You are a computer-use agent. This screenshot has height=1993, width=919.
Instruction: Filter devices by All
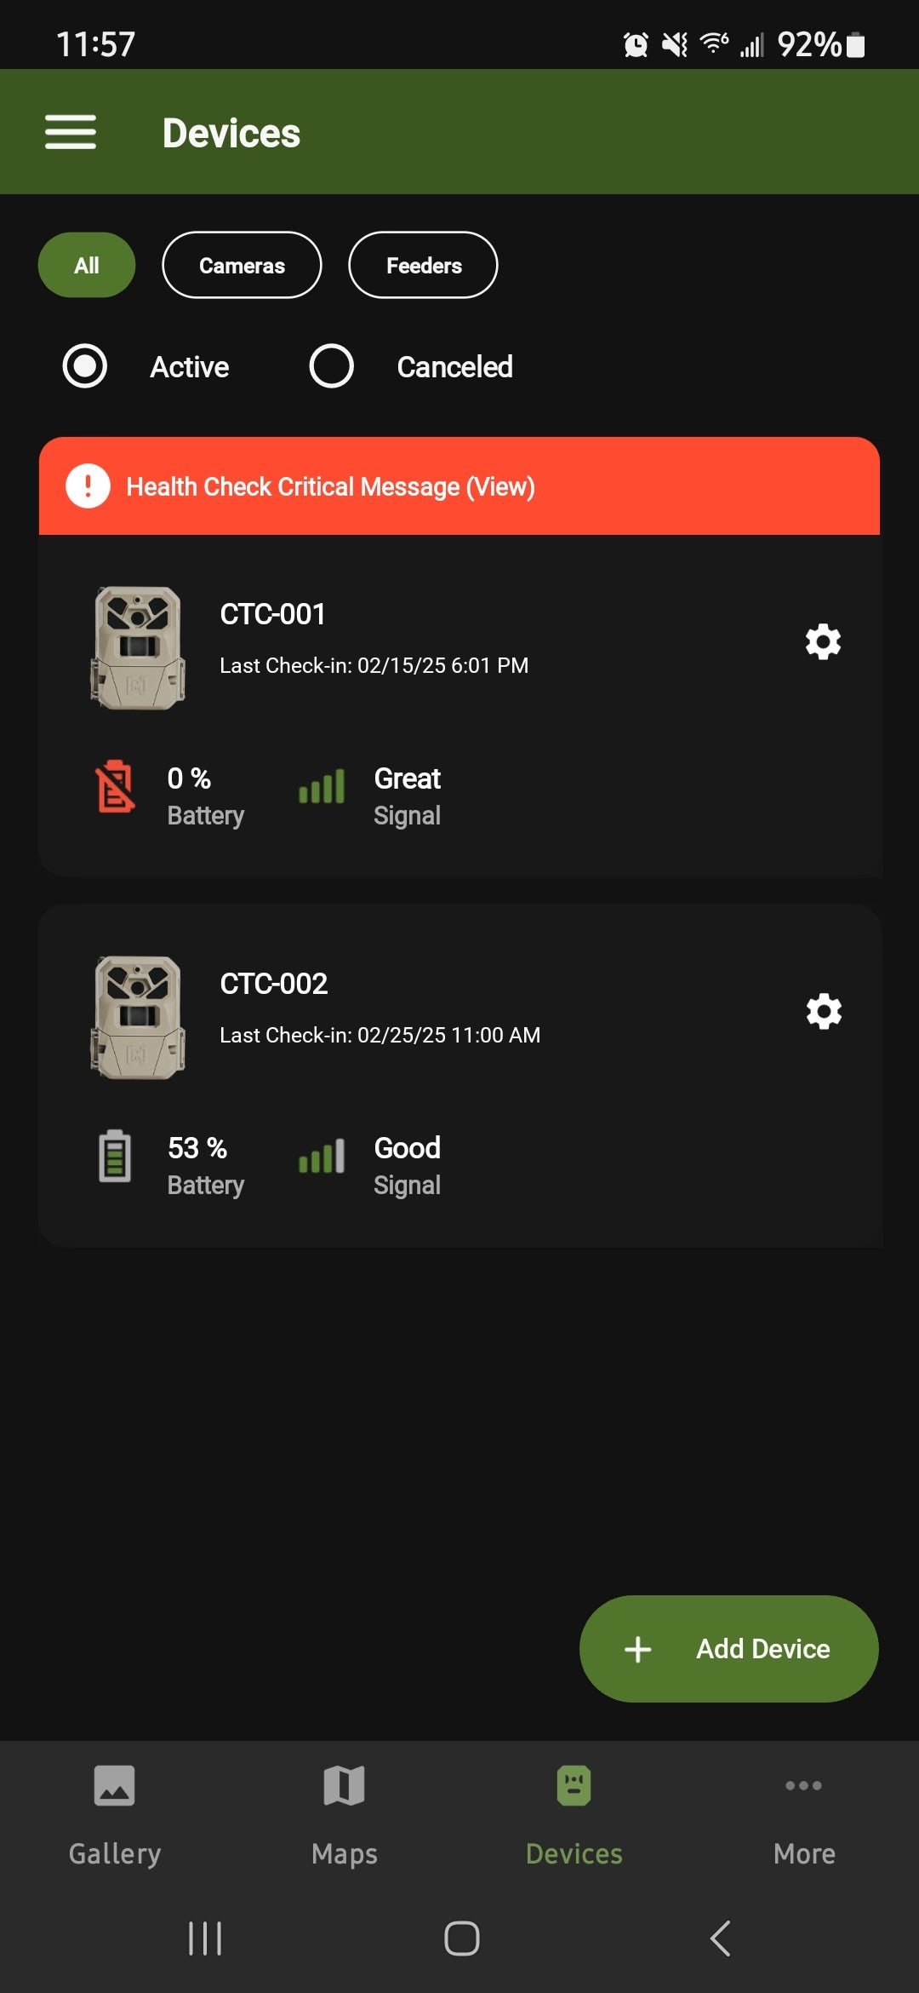(x=87, y=265)
